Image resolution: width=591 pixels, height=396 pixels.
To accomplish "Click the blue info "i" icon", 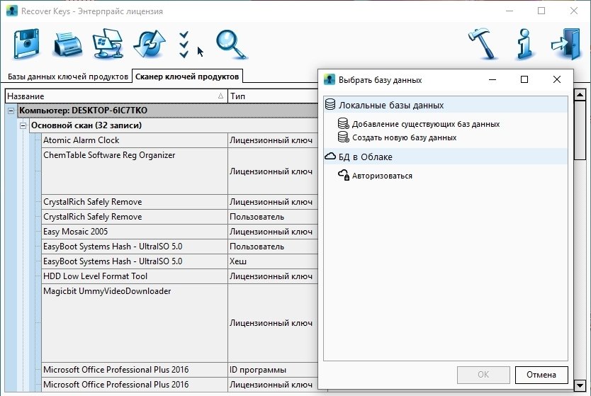I will coord(525,44).
